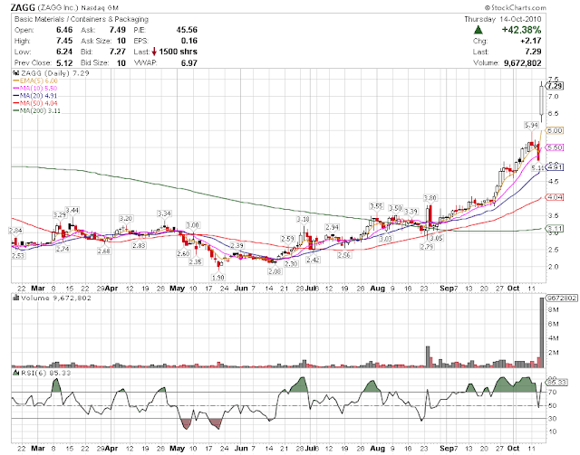Click the candlestick icon beside ZAGG (Daily)
The width and height of the screenshot is (580, 455).
(x=16, y=73)
